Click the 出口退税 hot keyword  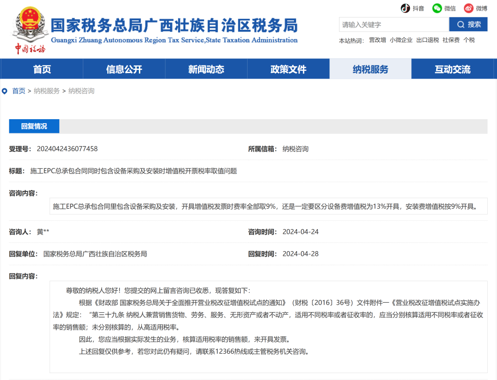click(427, 40)
